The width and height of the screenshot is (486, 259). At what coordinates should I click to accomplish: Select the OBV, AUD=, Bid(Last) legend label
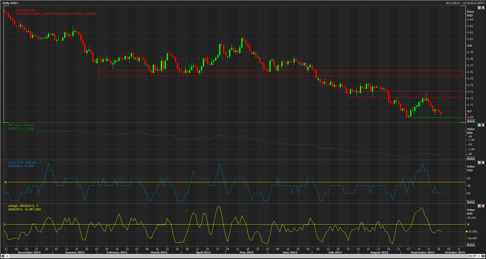(21, 125)
